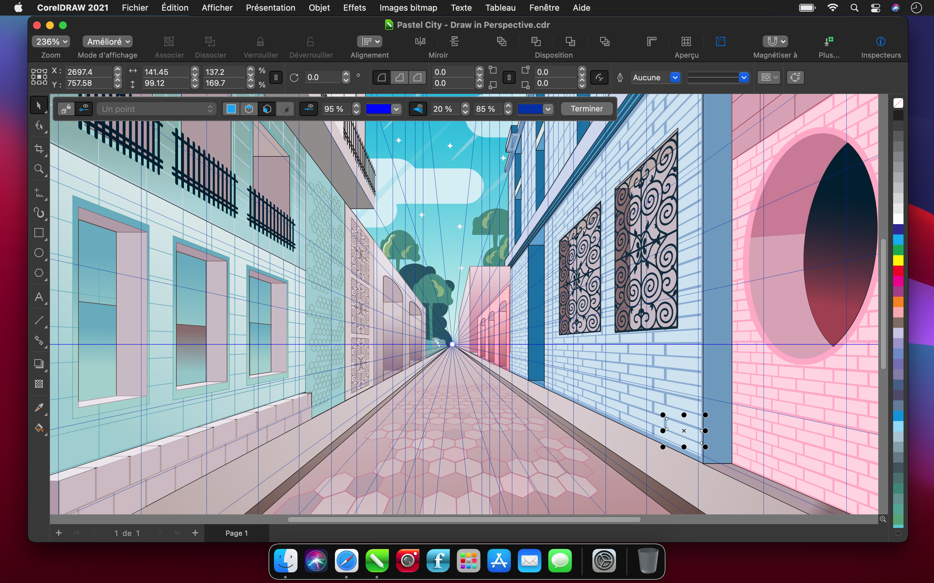Viewport: 934px width, 583px height.
Task: Open the Interactive Fill tool
Action: pyautogui.click(x=39, y=428)
